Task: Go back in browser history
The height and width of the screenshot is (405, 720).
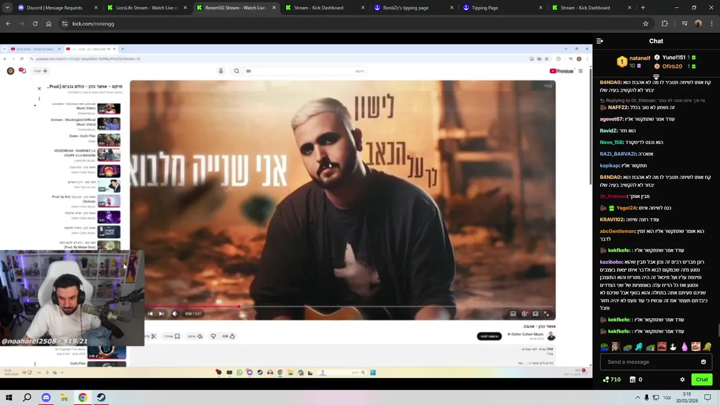Action: [8, 24]
